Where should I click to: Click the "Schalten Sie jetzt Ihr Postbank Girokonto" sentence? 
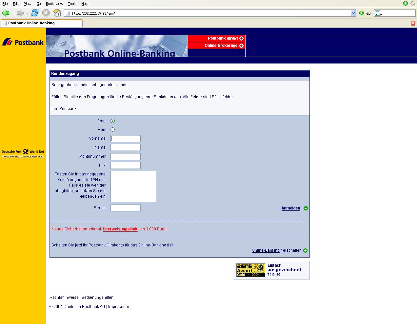pyautogui.click(x=112, y=245)
